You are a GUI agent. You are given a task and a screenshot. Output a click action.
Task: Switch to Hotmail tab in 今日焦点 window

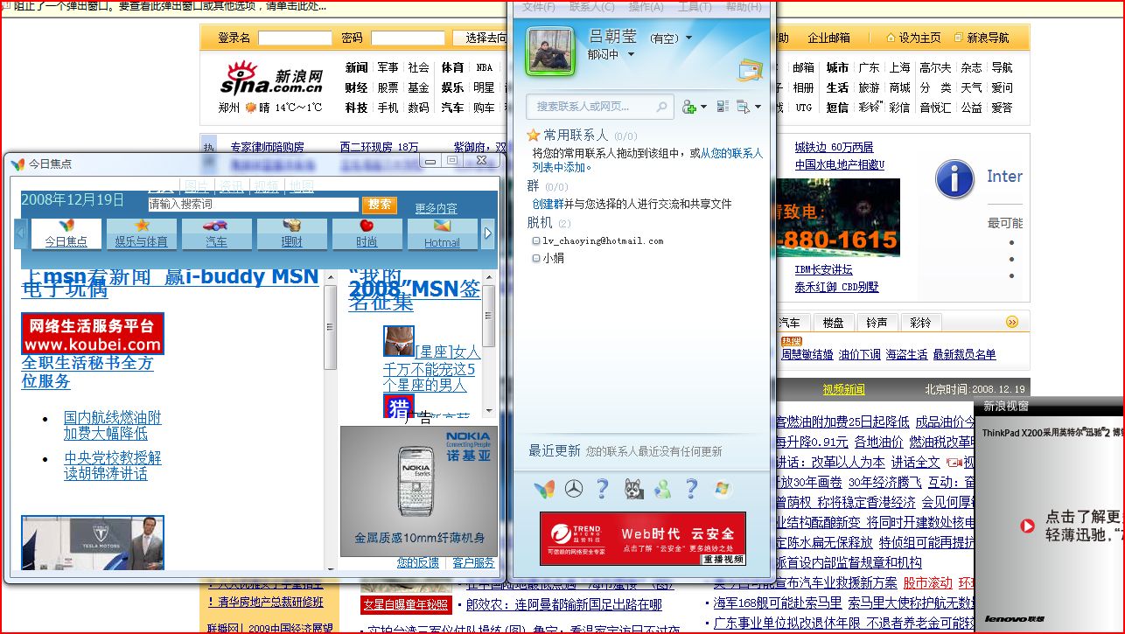442,233
